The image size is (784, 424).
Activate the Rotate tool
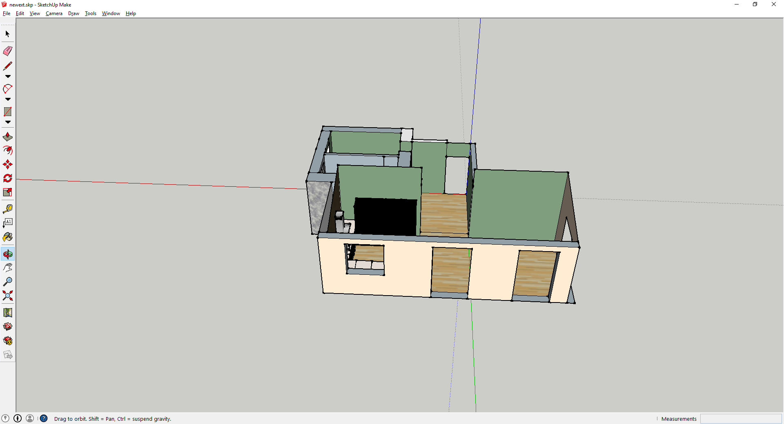[x=8, y=178]
